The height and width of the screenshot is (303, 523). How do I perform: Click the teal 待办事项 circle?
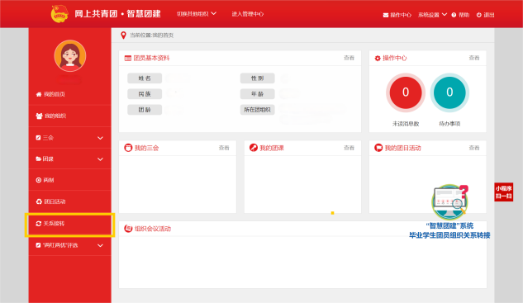click(449, 92)
